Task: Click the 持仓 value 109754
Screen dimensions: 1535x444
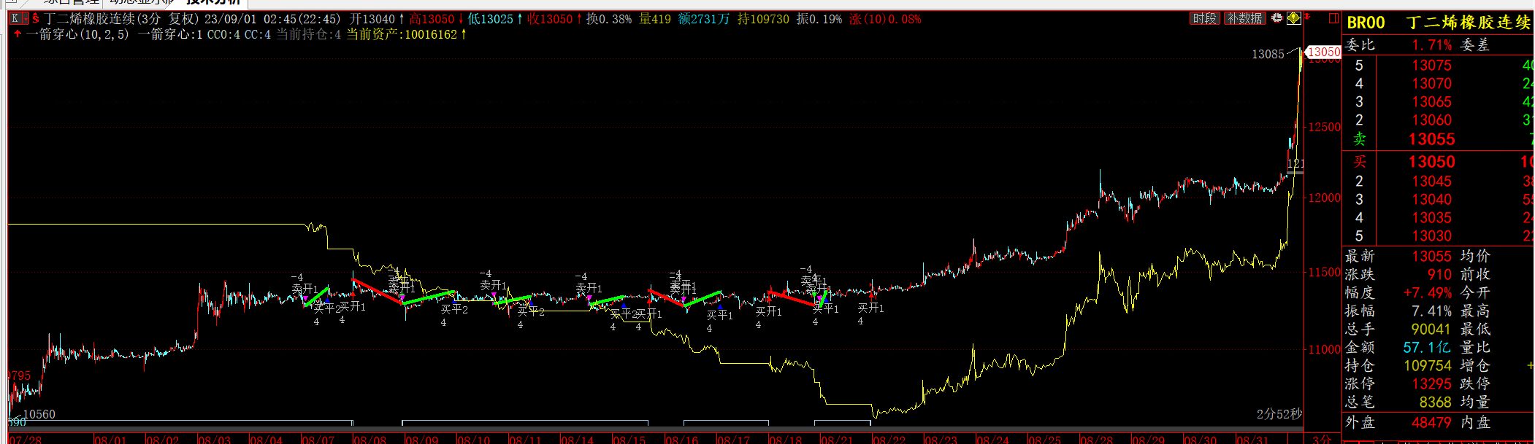Action: 1428,366
